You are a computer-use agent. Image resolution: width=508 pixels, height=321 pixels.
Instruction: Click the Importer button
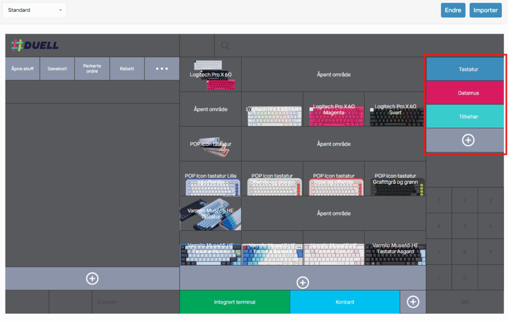tap(485, 10)
